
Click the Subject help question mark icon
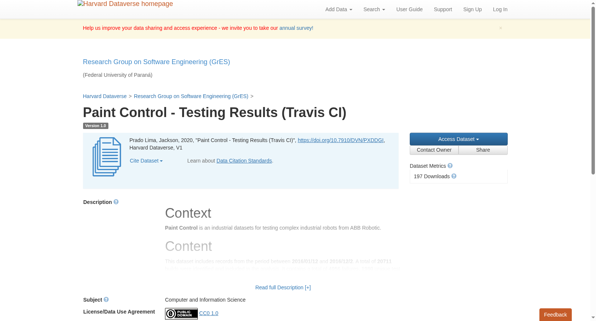(x=106, y=299)
